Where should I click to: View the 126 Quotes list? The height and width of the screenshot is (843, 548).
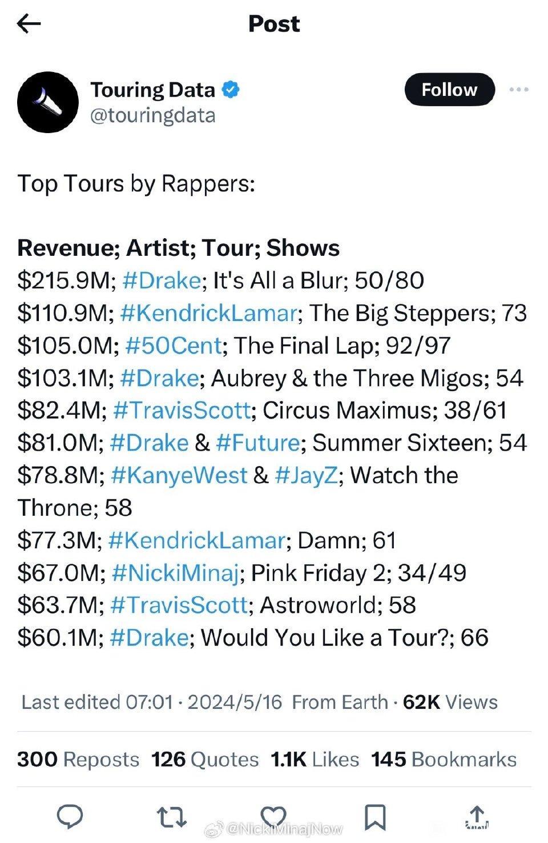(205, 760)
